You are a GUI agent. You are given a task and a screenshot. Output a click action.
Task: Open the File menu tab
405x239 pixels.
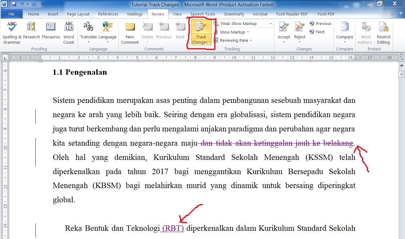click(11, 14)
